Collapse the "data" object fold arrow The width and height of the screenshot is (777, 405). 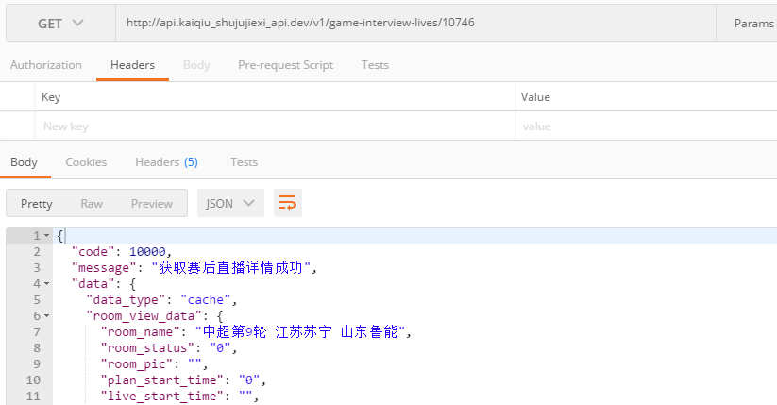[47, 283]
